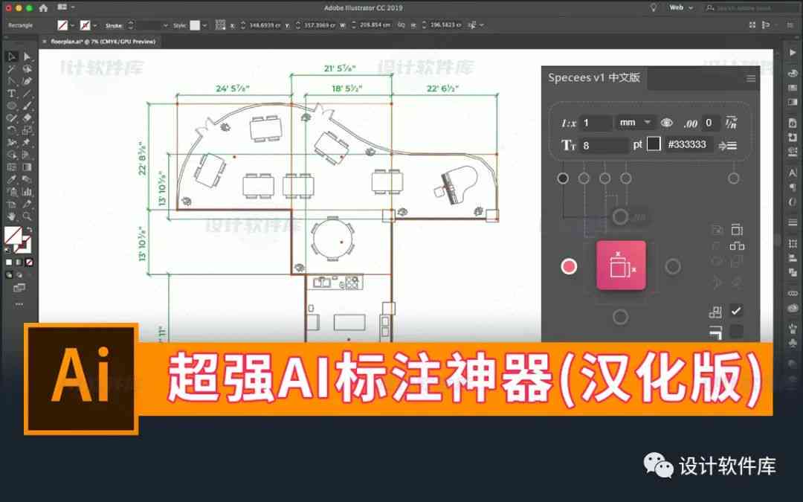
Task: Select the Direct Selection tool
Action: pos(28,57)
